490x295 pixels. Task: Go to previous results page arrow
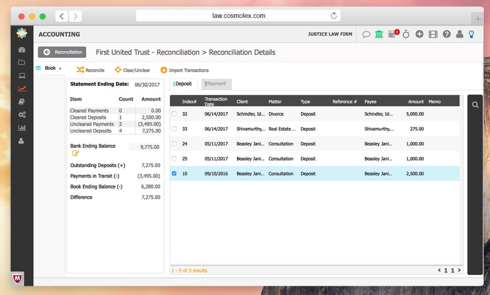[439, 270]
